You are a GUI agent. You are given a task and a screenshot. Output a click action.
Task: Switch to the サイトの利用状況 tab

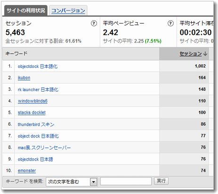pyautogui.click(x=26, y=10)
